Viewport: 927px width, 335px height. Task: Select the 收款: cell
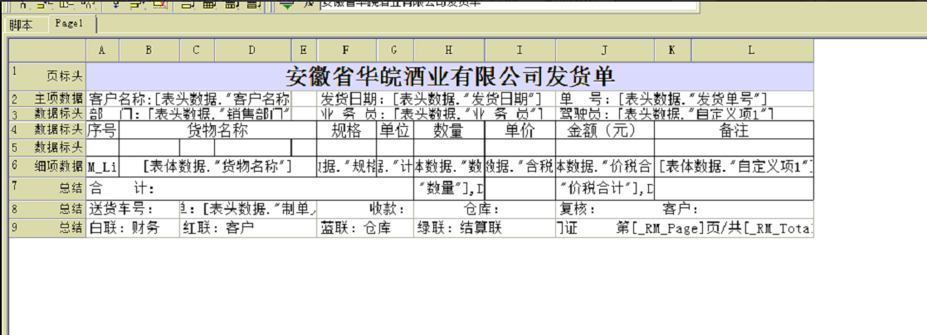point(365,209)
